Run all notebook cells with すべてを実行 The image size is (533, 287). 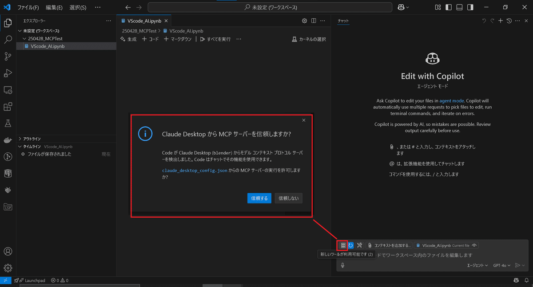pos(216,39)
